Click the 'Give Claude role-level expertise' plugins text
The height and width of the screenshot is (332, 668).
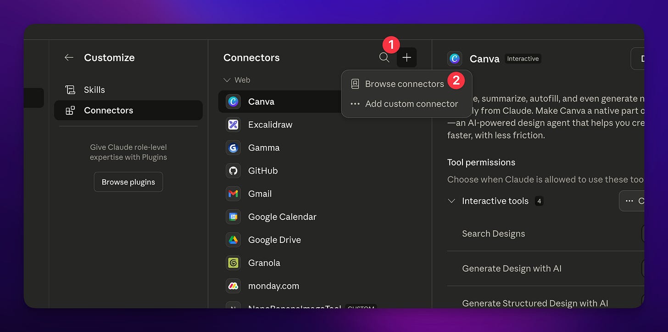[x=128, y=152]
